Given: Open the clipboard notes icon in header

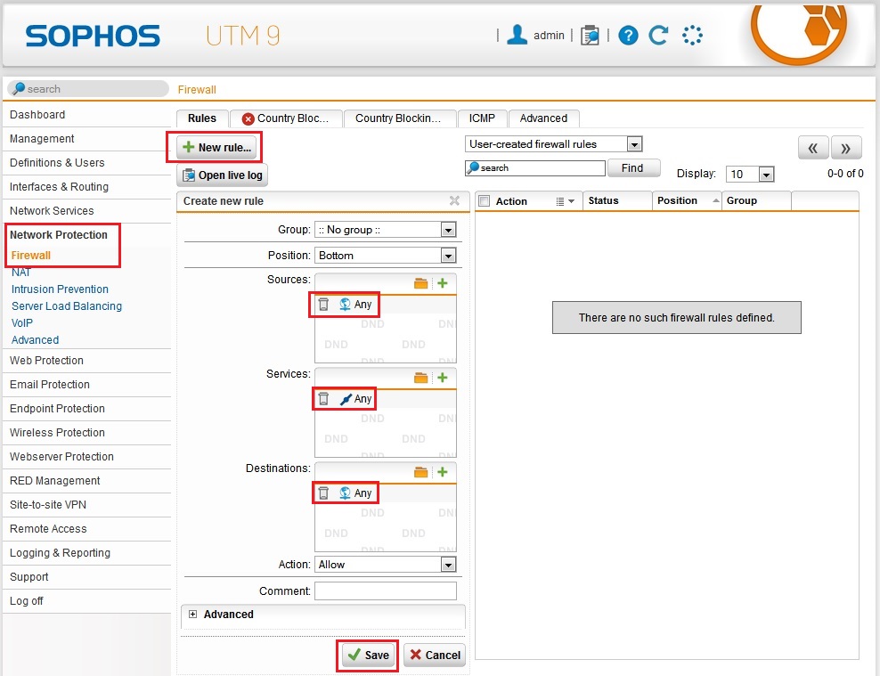Looking at the screenshot, I should coord(590,36).
